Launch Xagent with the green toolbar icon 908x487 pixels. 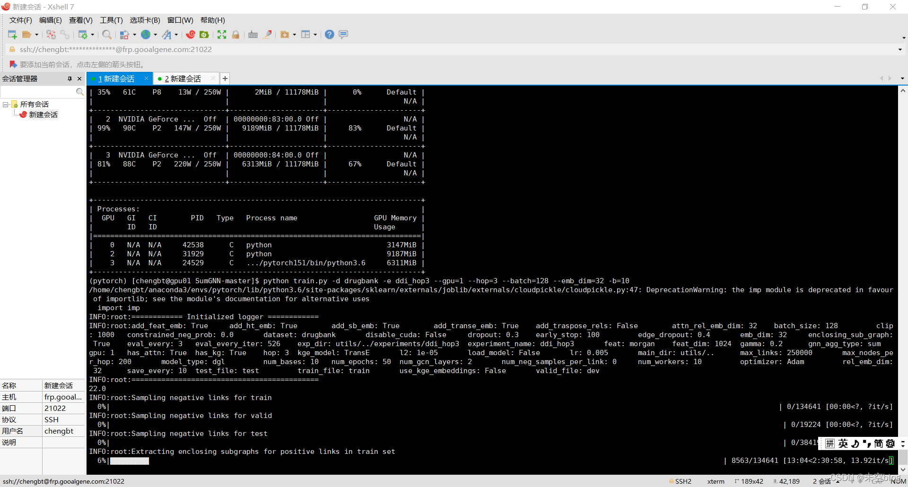click(x=204, y=34)
